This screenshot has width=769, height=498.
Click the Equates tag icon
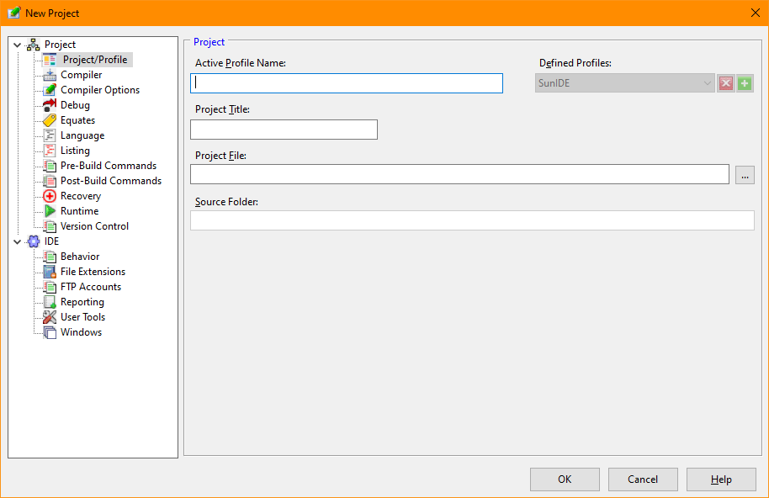[50, 120]
